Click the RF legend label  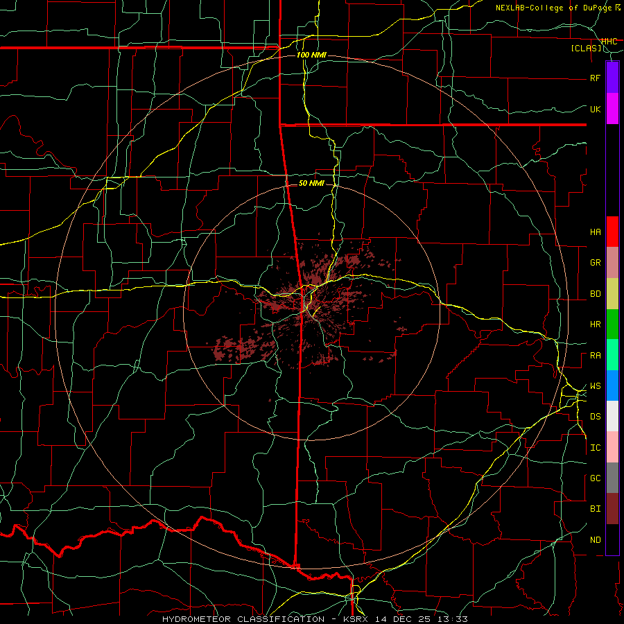596,78
